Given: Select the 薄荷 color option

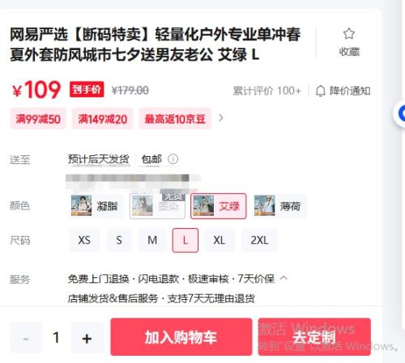Looking at the screenshot, I should pyautogui.click(x=279, y=206).
